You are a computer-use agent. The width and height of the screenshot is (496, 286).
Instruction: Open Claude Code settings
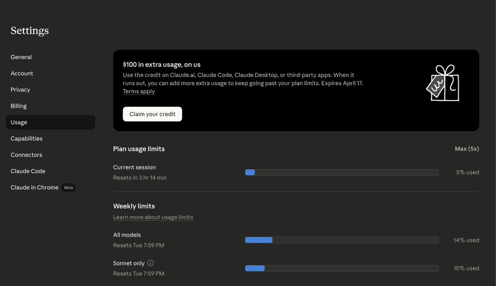[28, 171]
